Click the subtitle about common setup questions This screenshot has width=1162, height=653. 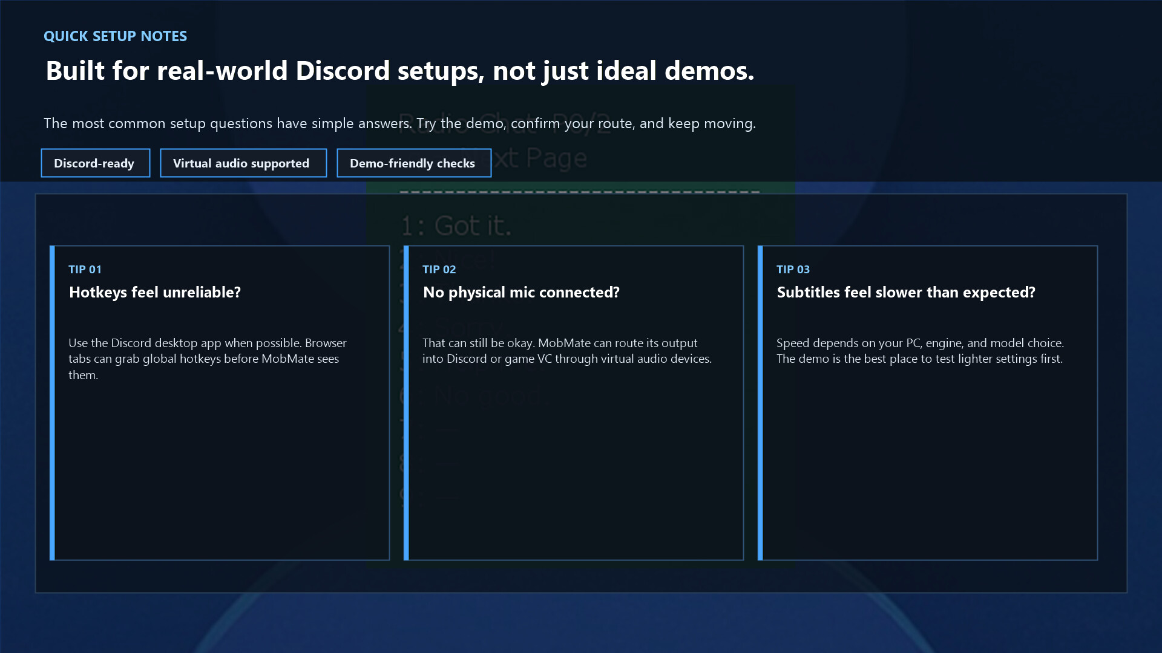click(x=399, y=123)
